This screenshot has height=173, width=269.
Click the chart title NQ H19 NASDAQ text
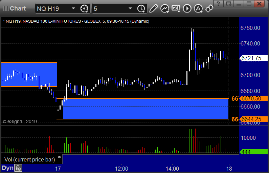76,21
